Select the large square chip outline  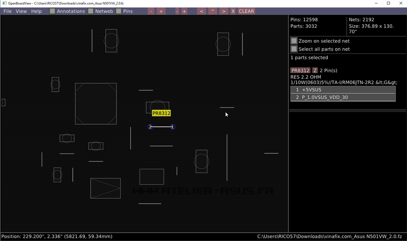coord(96,104)
